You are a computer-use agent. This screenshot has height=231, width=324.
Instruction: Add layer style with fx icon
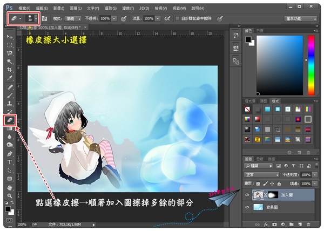click(266, 225)
